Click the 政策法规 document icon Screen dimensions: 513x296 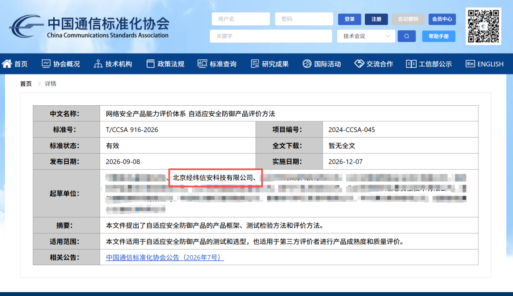point(150,64)
